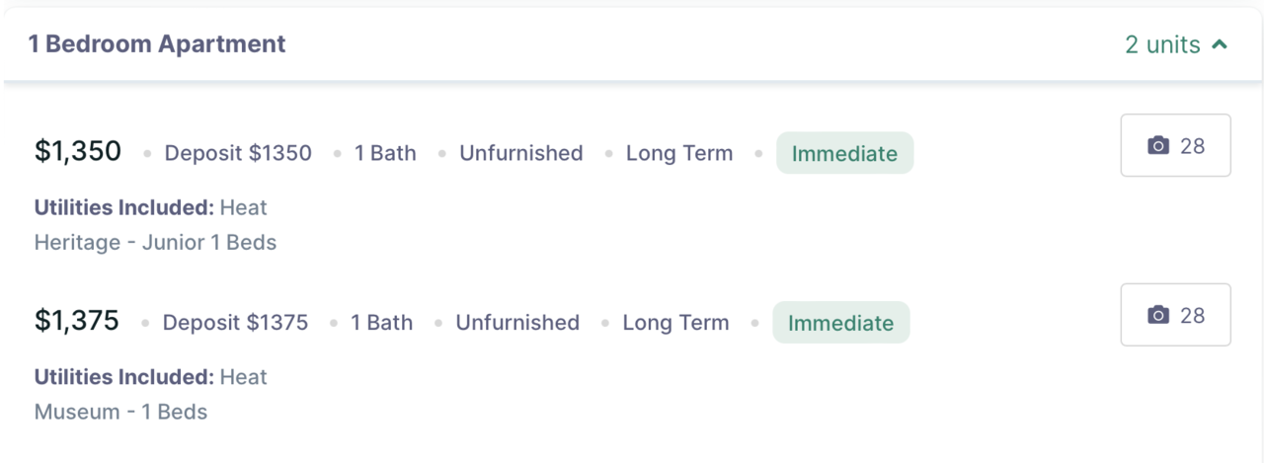Open the camera icon for the $1,375 unit
The image size is (1264, 463).
(x=1158, y=315)
